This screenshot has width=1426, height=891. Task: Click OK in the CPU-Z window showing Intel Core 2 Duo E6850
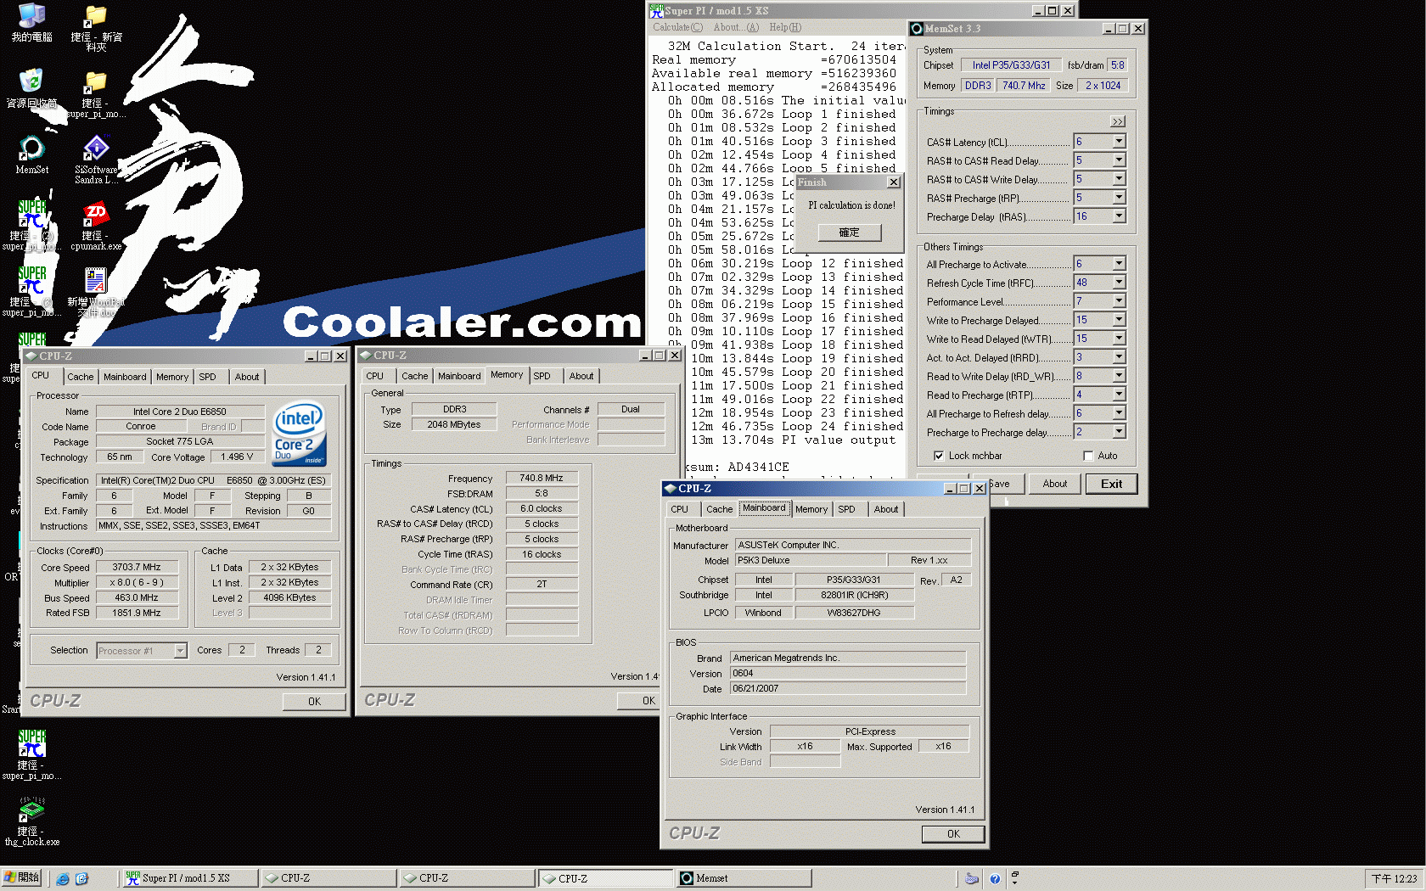314,702
